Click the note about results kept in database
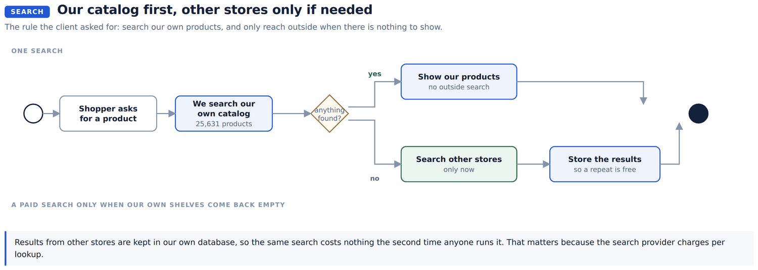 coord(380,248)
